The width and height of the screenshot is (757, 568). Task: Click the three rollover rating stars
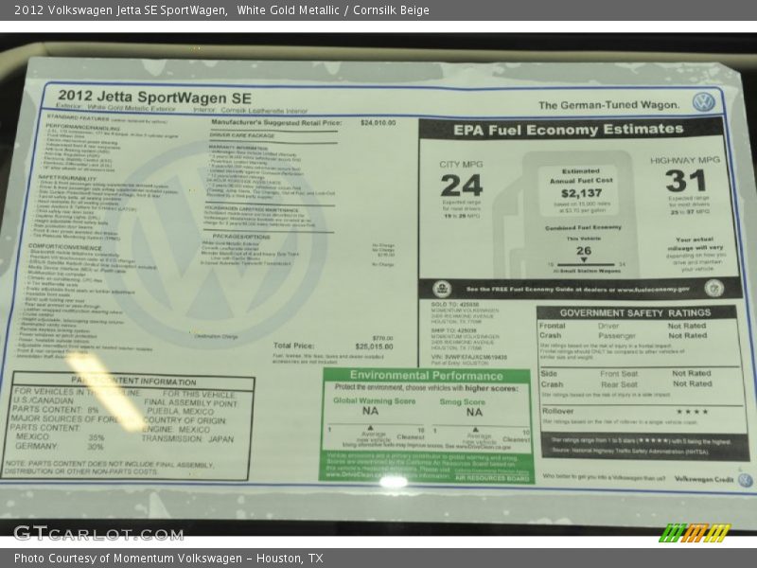693,412
